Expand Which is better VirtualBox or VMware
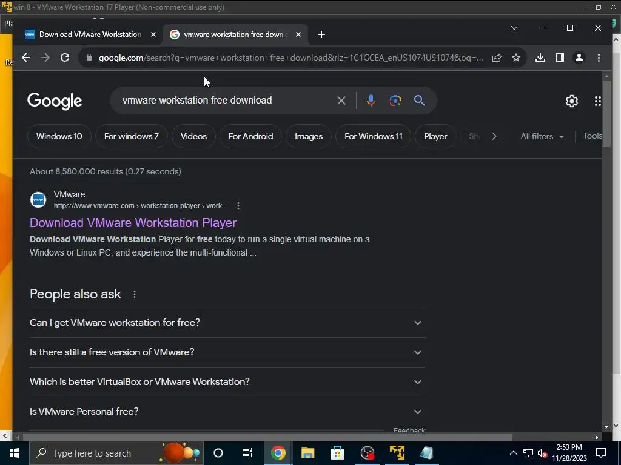 point(227,382)
